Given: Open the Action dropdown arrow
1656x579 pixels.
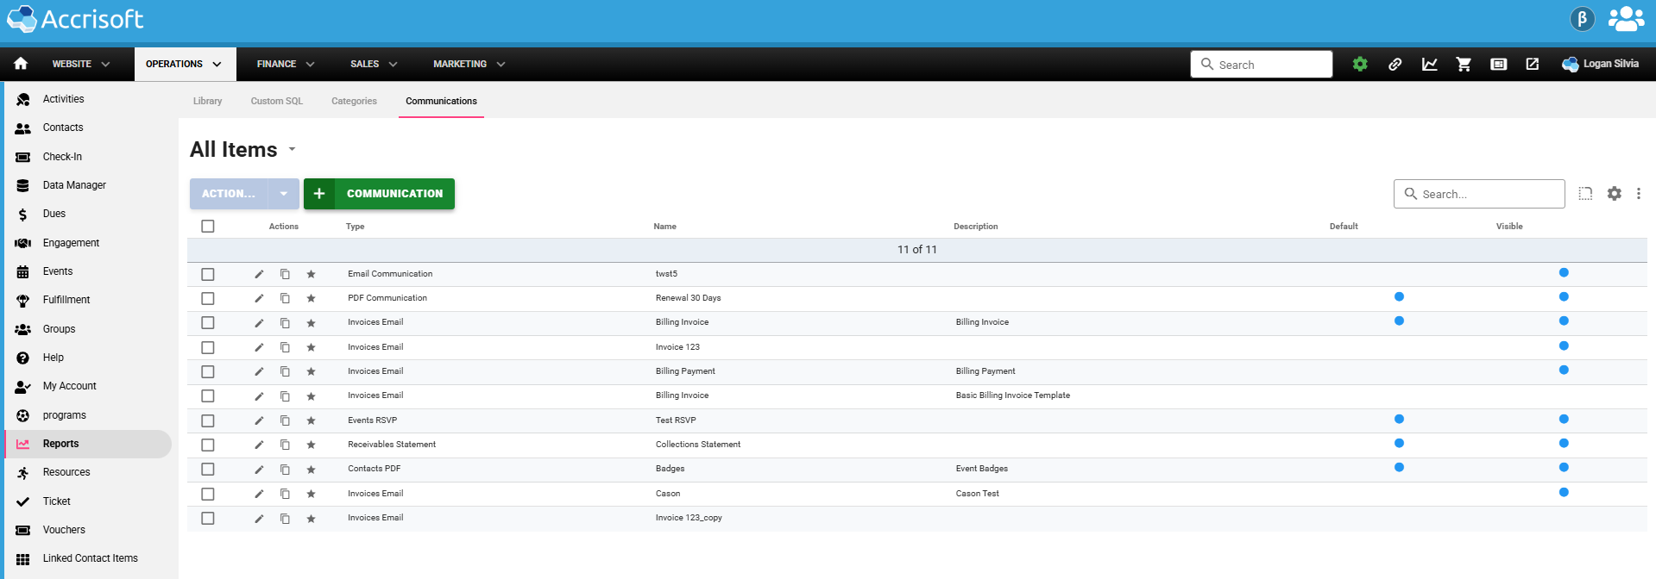Looking at the screenshot, I should point(283,194).
